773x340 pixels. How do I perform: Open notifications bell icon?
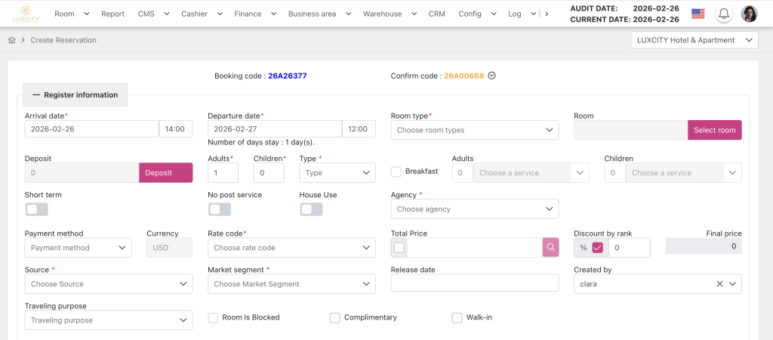pyautogui.click(x=724, y=14)
